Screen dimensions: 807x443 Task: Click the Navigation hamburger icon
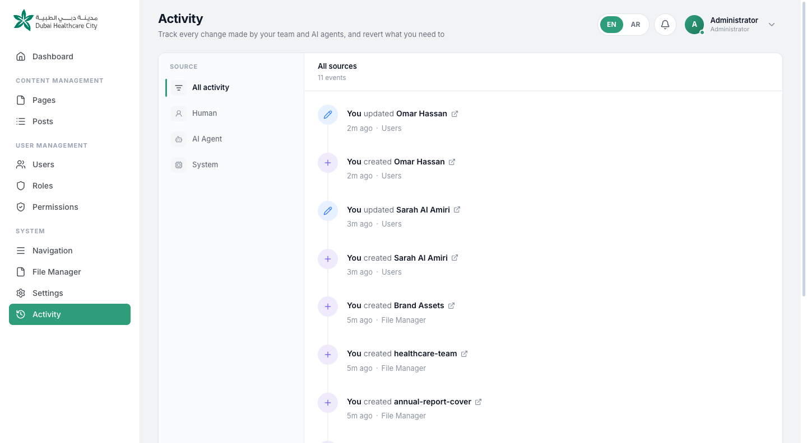tap(21, 251)
